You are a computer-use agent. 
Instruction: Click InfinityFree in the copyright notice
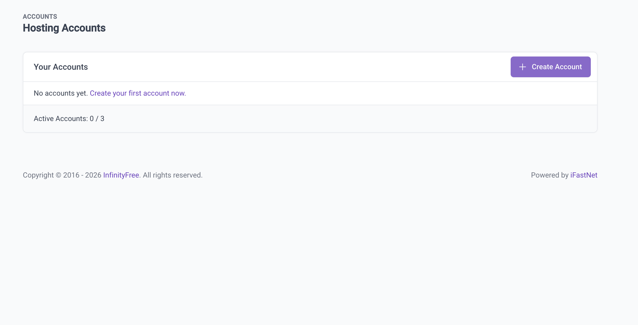coord(121,175)
